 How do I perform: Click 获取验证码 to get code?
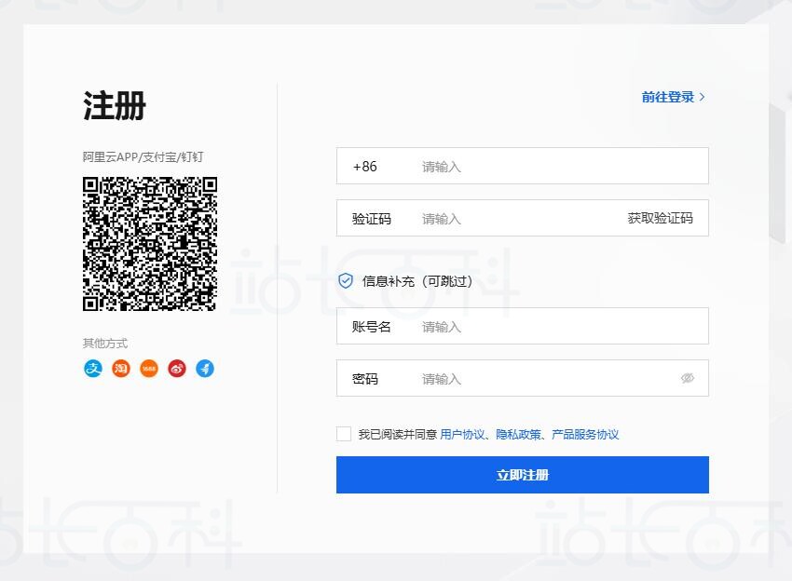(x=661, y=218)
